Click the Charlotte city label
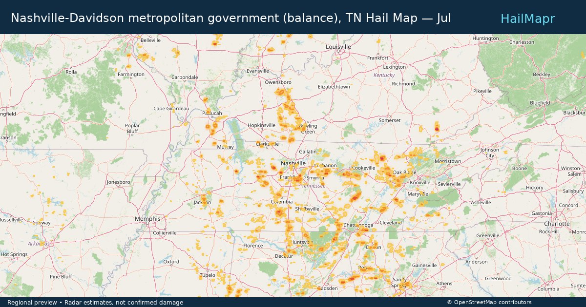Screen dimensions: 586x307 coord(557,224)
